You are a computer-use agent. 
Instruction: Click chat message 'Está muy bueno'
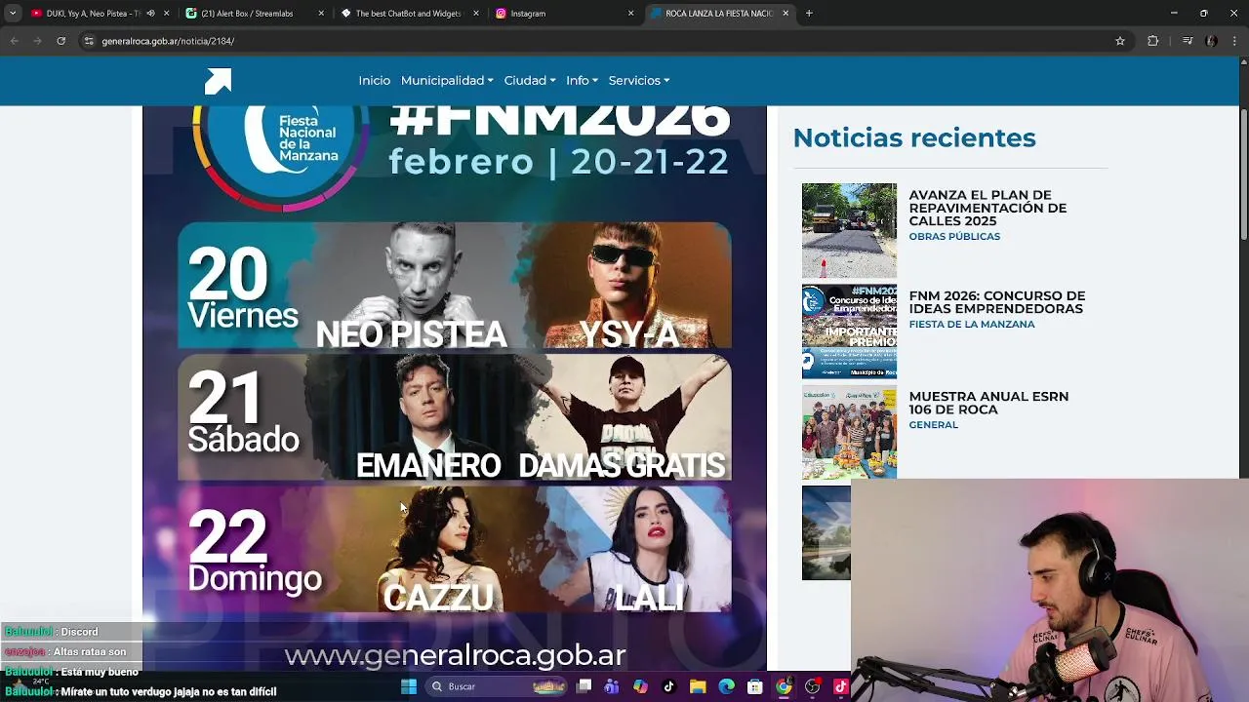tap(100, 672)
